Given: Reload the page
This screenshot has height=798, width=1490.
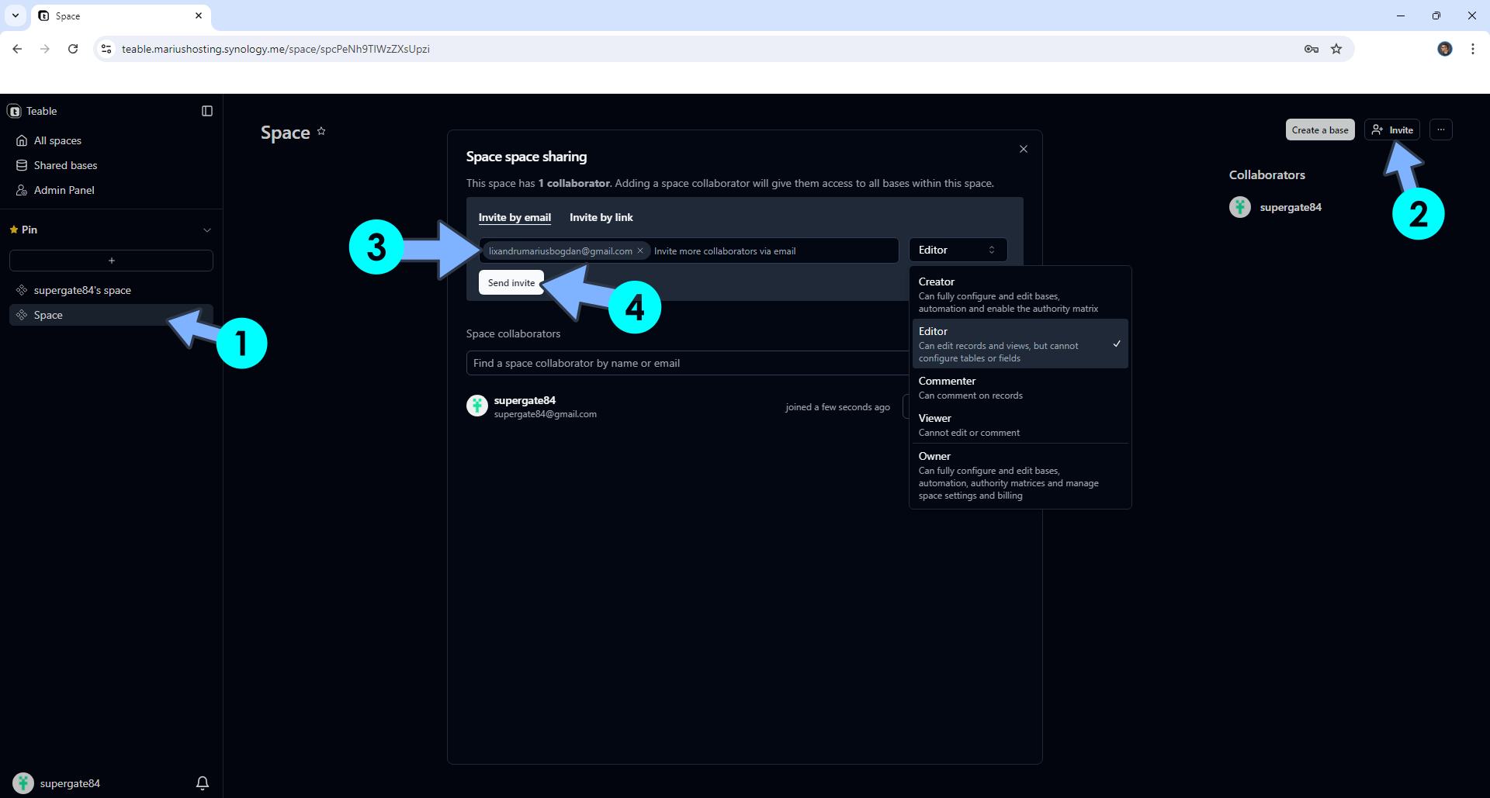Looking at the screenshot, I should [73, 49].
